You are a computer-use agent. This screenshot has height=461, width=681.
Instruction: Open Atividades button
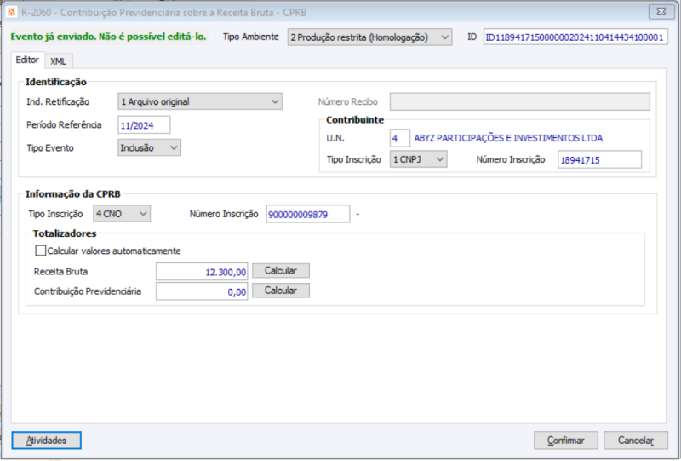tap(47, 441)
